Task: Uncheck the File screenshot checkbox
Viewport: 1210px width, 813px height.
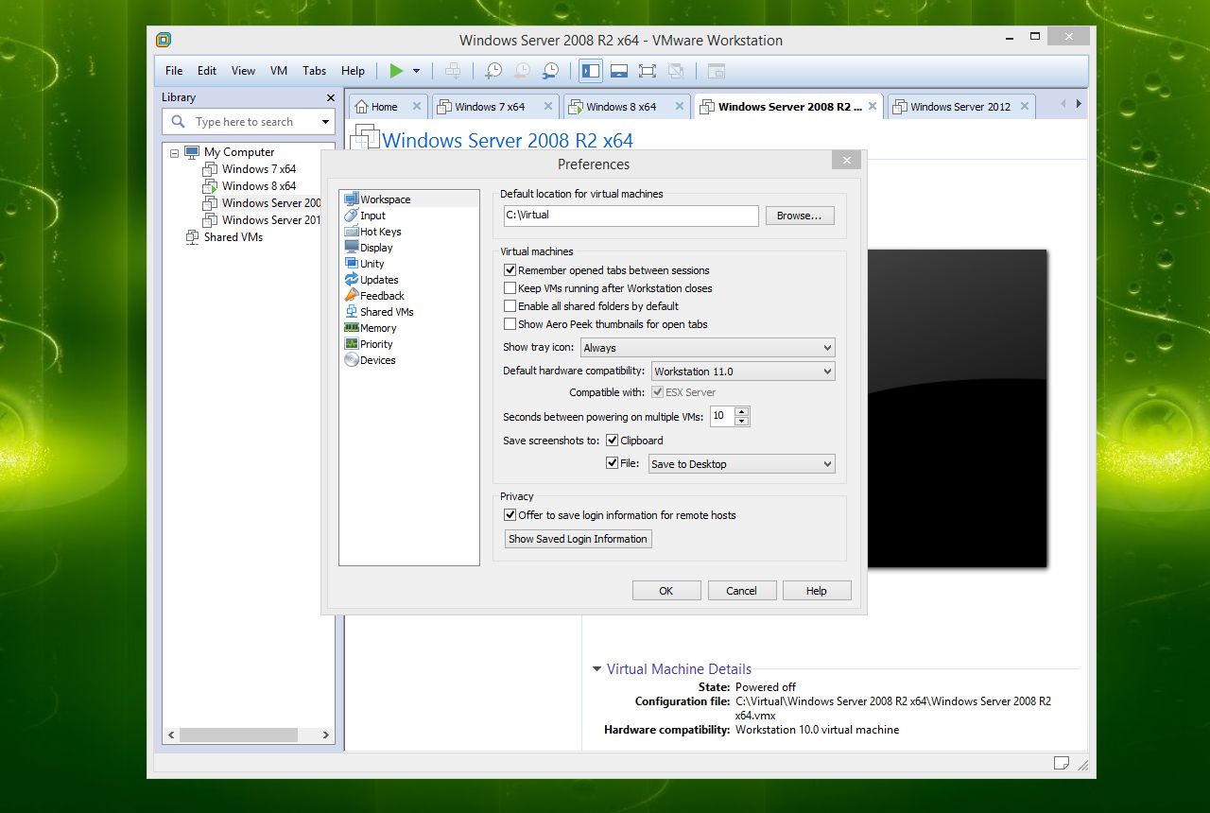Action: coord(612,464)
